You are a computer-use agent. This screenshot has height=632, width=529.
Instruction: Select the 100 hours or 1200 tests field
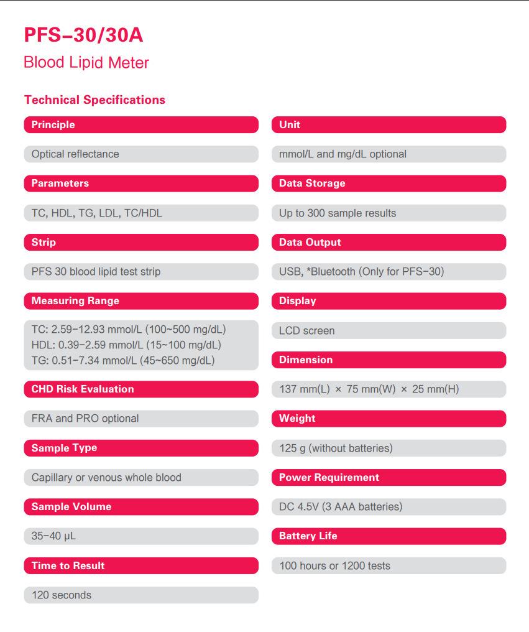tap(389, 566)
